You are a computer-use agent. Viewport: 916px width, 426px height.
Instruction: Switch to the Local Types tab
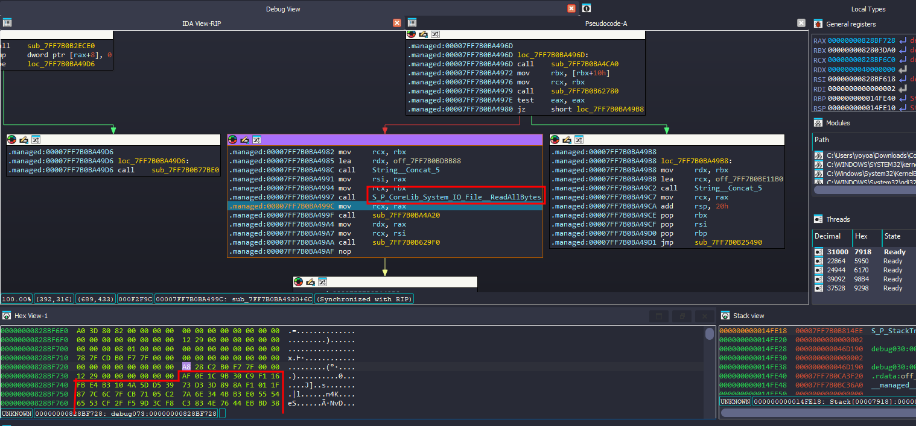pyautogui.click(x=868, y=9)
